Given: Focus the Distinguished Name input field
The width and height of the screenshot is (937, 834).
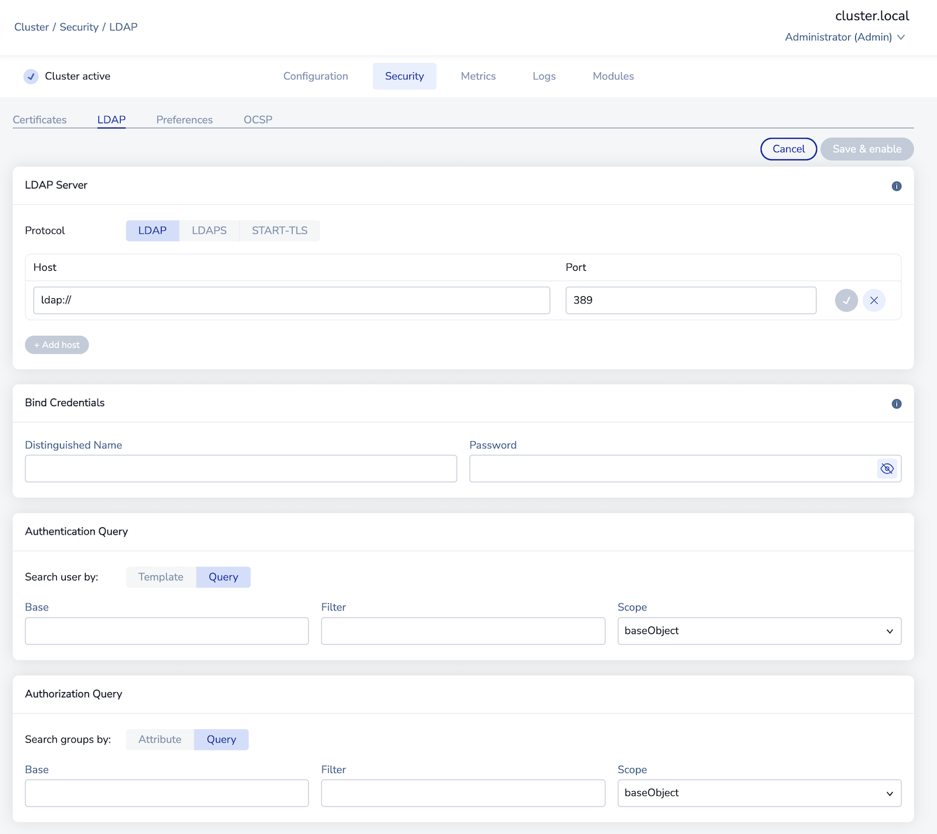Looking at the screenshot, I should tap(241, 469).
